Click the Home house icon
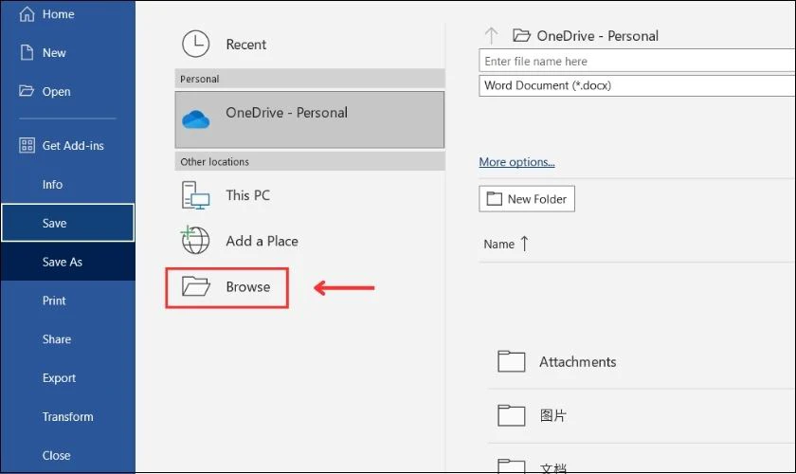796x474 pixels. (27, 13)
